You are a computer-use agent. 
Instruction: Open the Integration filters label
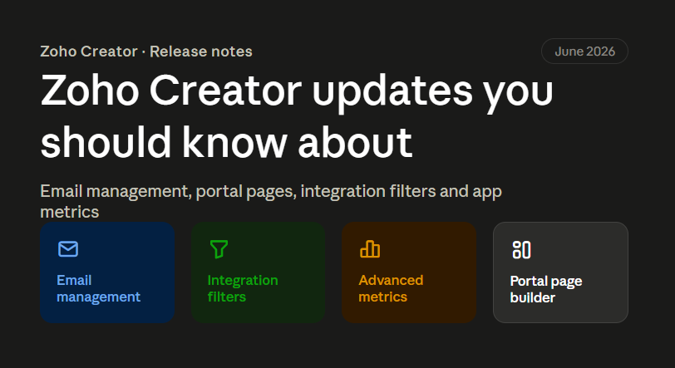243,288
